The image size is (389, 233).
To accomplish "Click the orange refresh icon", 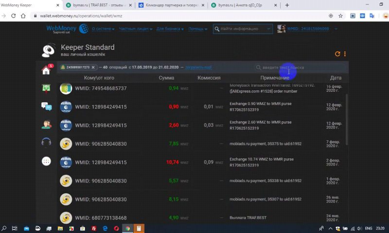I will click(x=337, y=54).
